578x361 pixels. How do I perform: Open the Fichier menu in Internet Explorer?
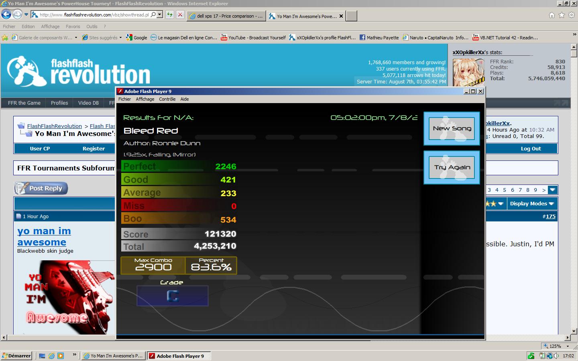(9, 26)
